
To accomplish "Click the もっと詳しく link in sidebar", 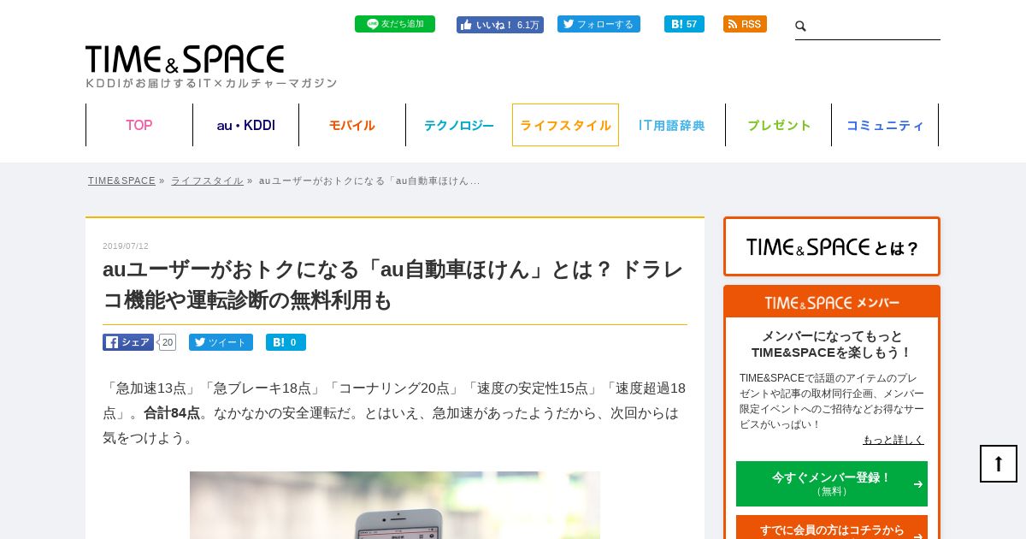I will coord(893,440).
